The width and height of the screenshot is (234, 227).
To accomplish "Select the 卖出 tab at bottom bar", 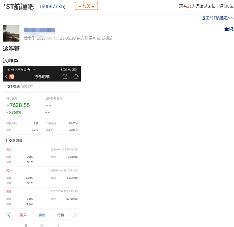I will point(42,215).
